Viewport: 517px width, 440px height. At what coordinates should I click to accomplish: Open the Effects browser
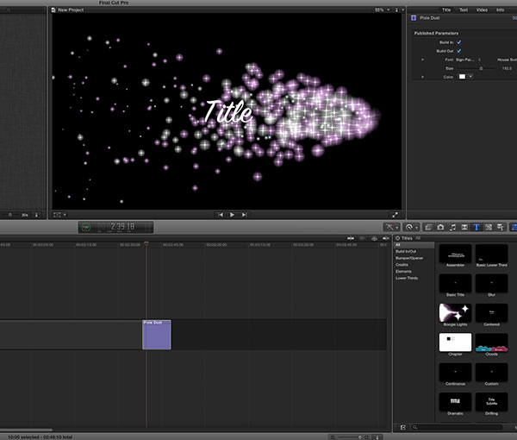coord(428,227)
